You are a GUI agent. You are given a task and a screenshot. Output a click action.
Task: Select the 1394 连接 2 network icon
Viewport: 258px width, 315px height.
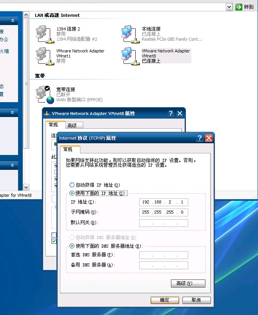[x=45, y=34]
